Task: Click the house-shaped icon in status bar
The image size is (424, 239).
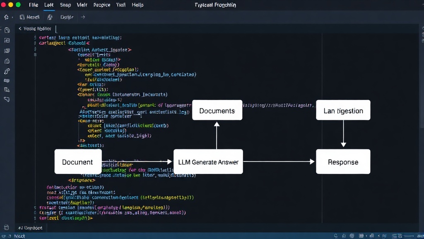Action: (344, 236)
